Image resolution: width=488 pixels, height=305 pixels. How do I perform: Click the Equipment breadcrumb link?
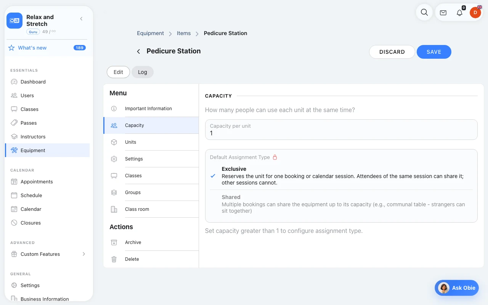pos(150,33)
